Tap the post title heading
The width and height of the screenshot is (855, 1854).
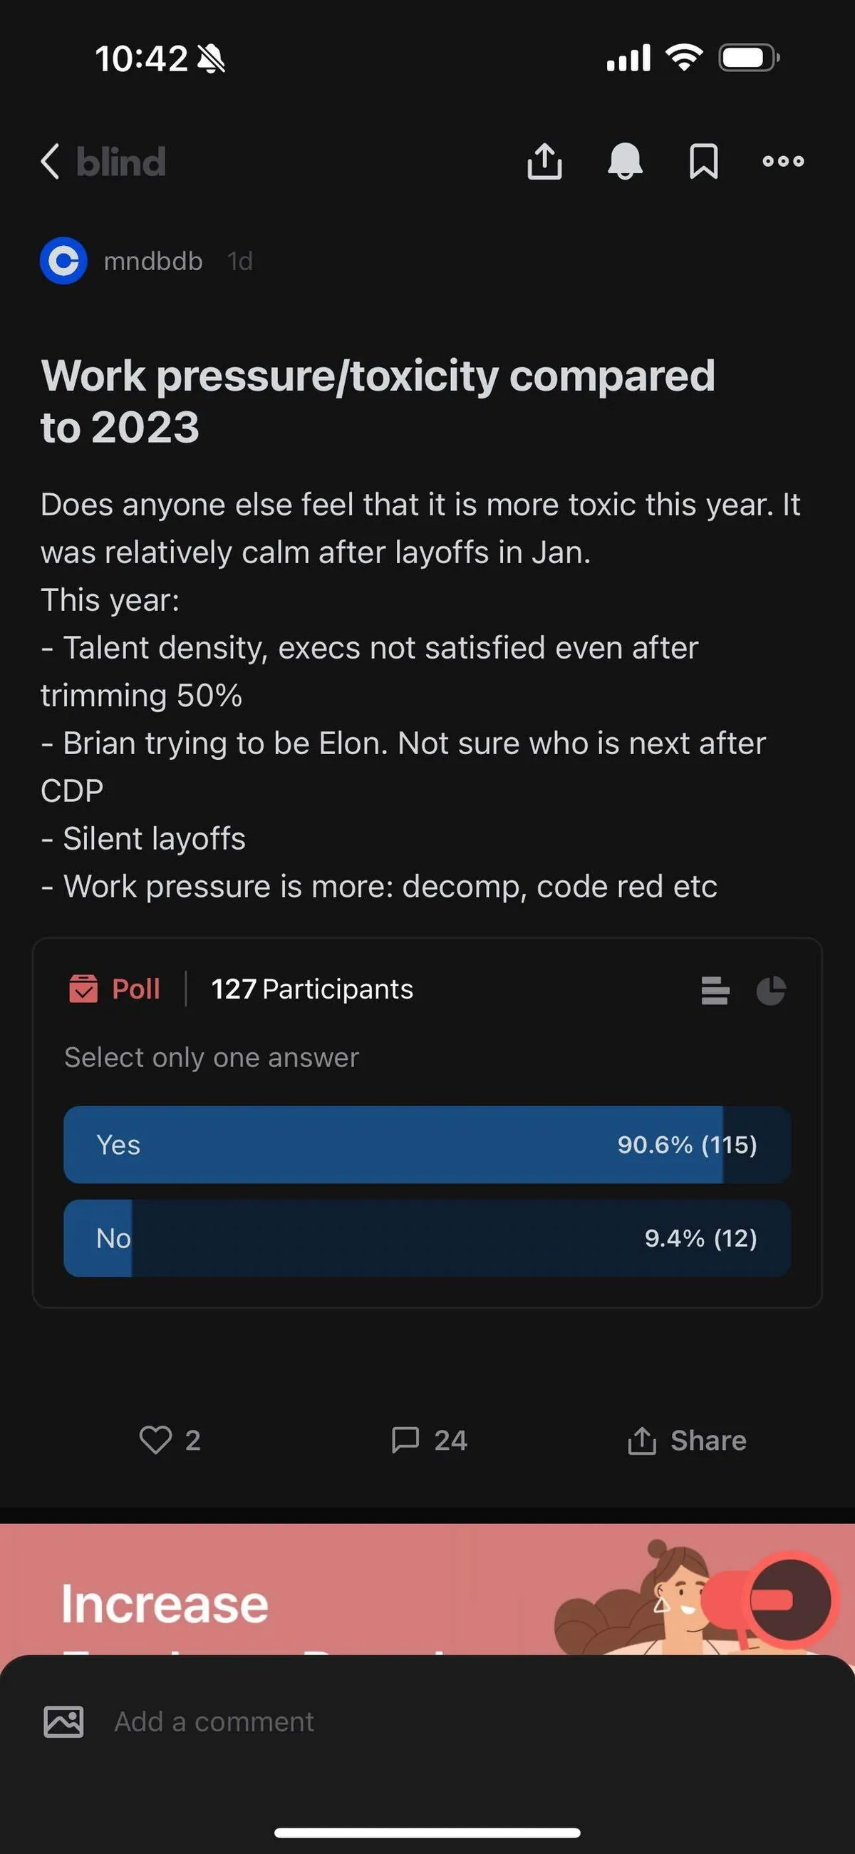click(x=378, y=401)
